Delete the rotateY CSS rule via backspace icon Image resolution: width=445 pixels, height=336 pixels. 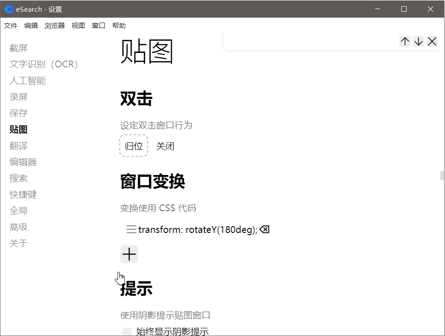(x=264, y=229)
